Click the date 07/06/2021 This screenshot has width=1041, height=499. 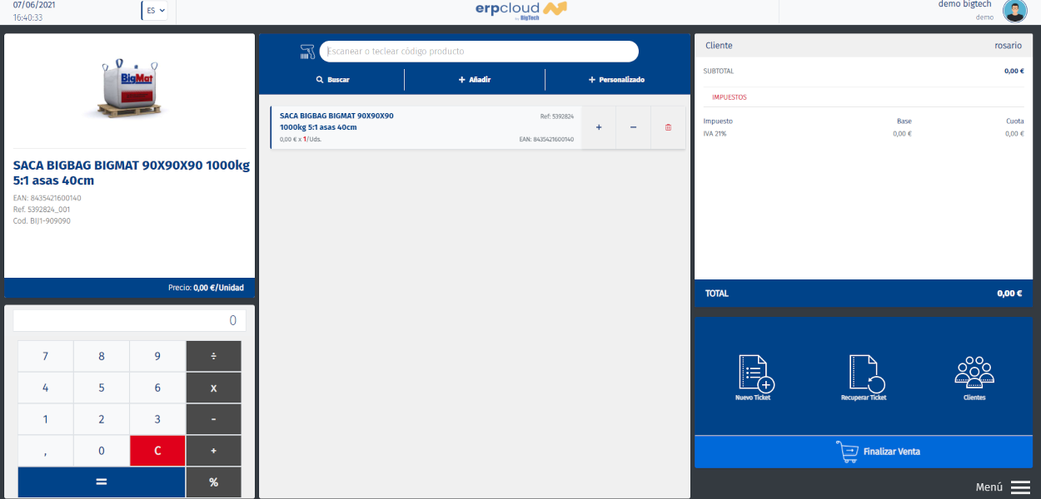[34, 5]
